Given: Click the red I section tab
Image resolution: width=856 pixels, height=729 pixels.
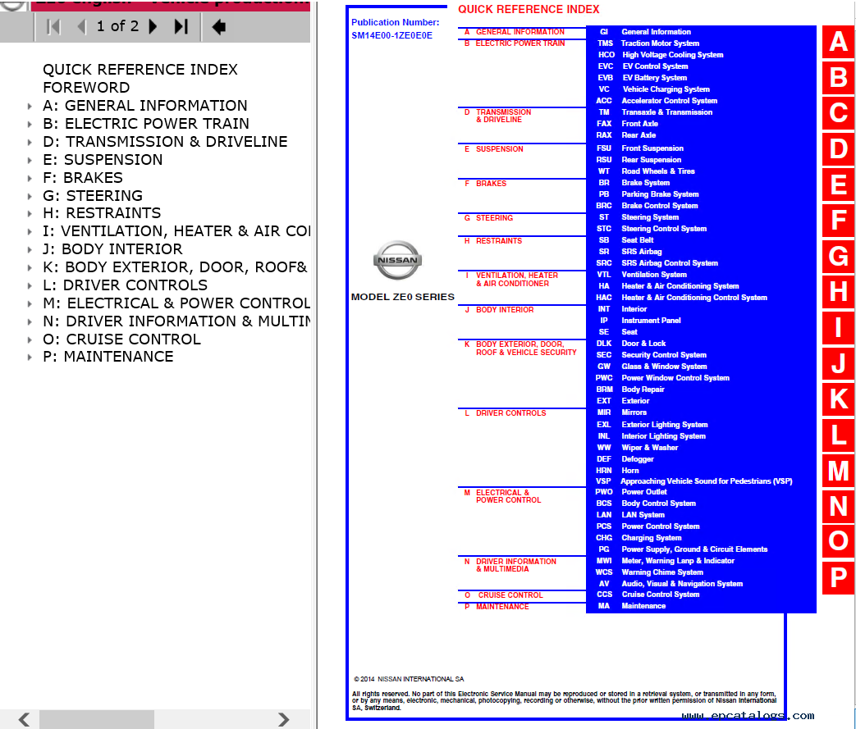Looking at the screenshot, I should [x=839, y=327].
